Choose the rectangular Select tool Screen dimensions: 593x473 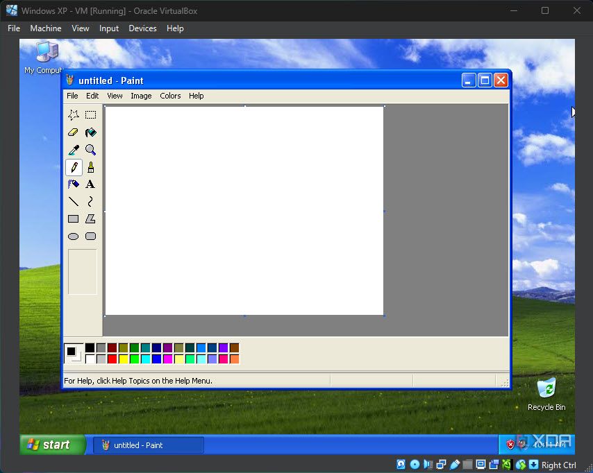(x=90, y=115)
